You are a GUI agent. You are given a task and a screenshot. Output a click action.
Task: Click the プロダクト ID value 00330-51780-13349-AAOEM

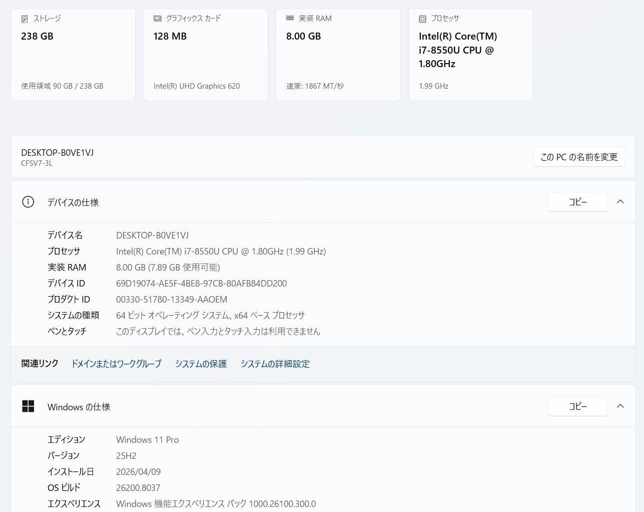pos(172,300)
